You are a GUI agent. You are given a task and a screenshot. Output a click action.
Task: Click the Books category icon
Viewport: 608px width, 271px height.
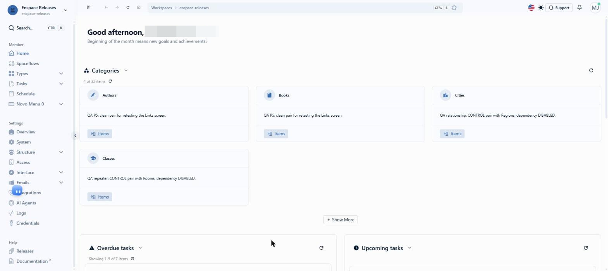(x=269, y=95)
